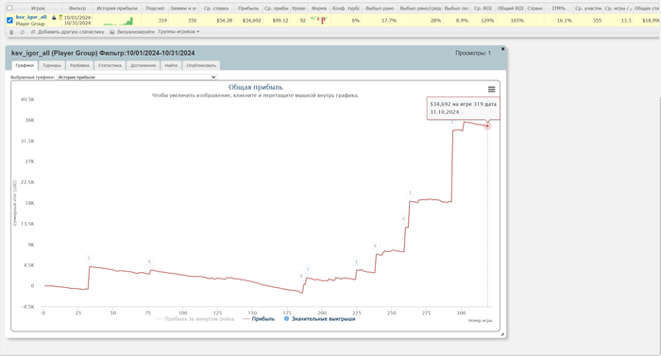Screen dimensions: 661x356
Task: Click the € win marker near game 76
Action: pos(149,262)
